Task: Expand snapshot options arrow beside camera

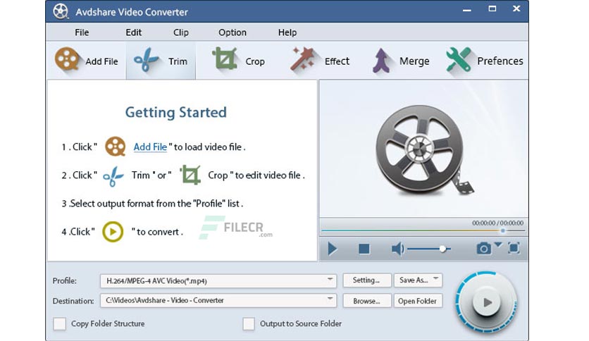Action: click(x=498, y=245)
